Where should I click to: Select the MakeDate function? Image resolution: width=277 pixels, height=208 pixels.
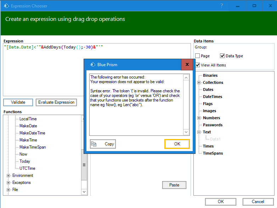point(28,126)
